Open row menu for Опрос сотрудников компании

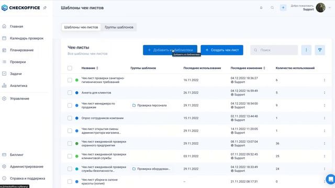[x=325, y=118]
